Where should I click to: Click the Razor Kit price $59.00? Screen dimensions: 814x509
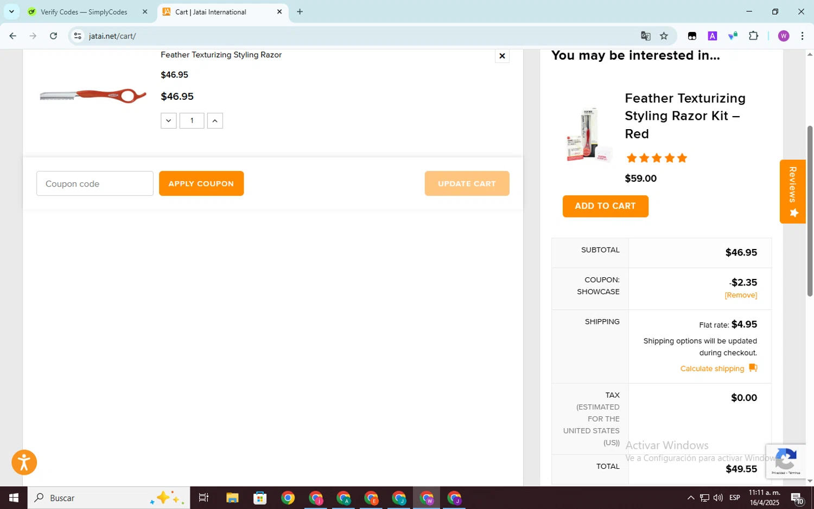(641, 179)
